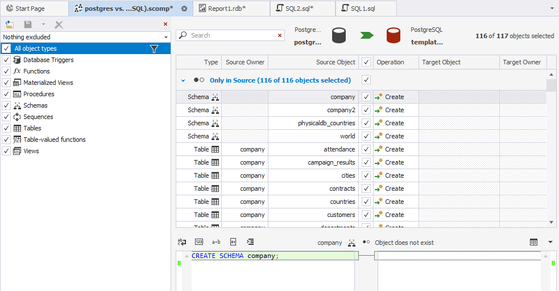Sort by Operation column header

pos(396,62)
